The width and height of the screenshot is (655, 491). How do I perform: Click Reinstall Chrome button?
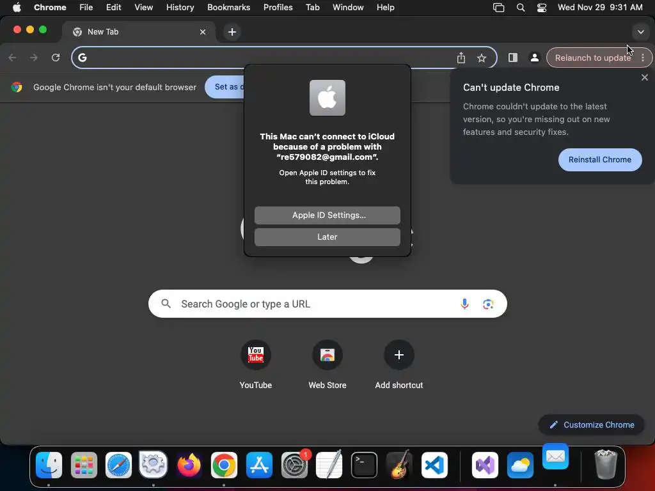click(600, 159)
